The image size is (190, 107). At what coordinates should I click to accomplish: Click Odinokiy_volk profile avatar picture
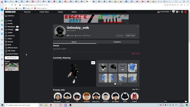tap(60, 31)
